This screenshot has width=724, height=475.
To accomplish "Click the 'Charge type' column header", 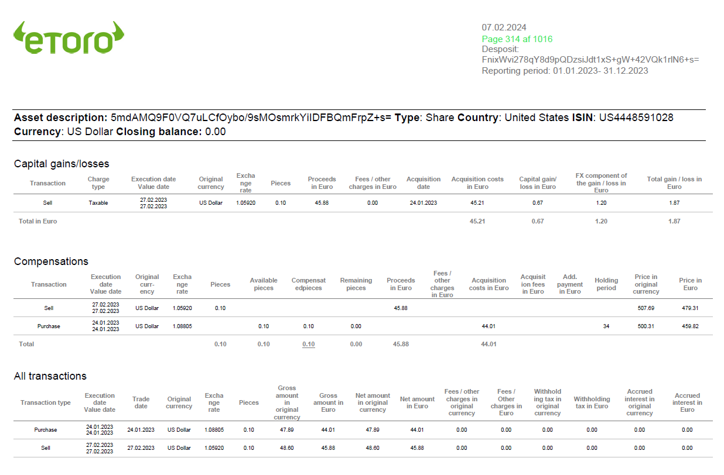I will pyautogui.click(x=98, y=183).
